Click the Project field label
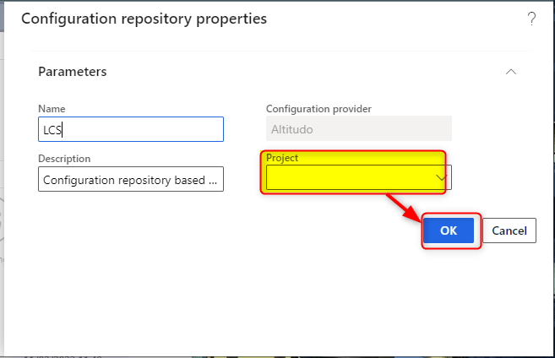 coord(282,158)
